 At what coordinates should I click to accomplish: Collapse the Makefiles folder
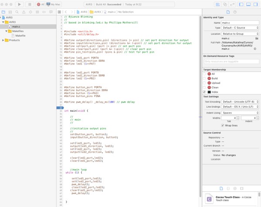pos(6,31)
